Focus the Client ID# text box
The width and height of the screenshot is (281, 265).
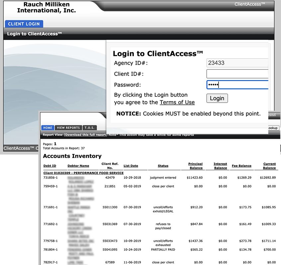click(x=237, y=74)
